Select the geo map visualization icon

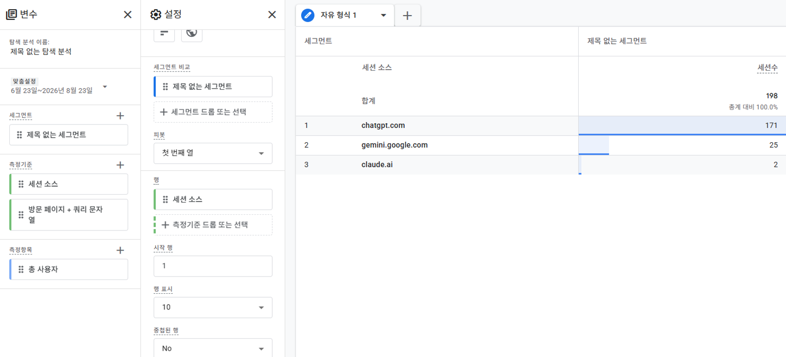(192, 33)
